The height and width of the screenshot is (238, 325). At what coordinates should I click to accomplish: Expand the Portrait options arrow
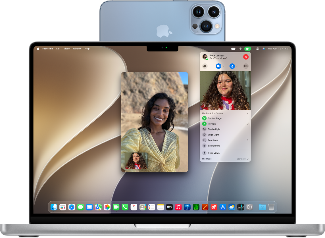248,124
